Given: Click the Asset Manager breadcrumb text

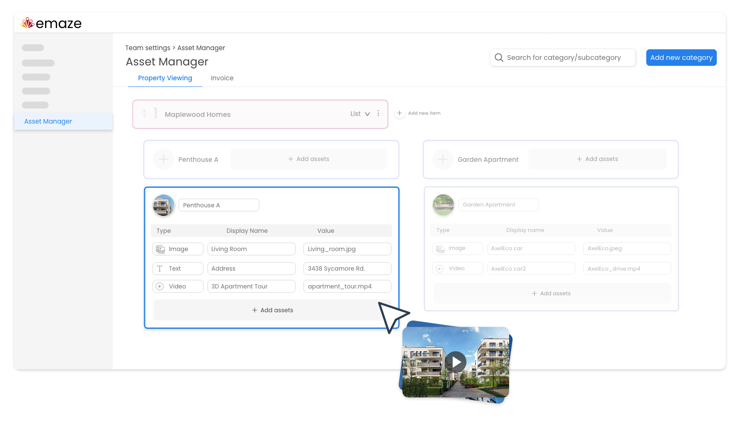Looking at the screenshot, I should pos(201,48).
